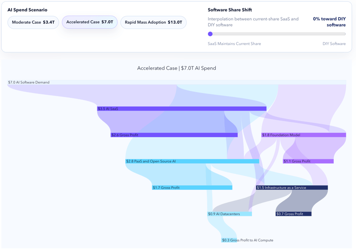
Task: Click the $0.7 Gross Profit dark bar
Action: [293, 214]
